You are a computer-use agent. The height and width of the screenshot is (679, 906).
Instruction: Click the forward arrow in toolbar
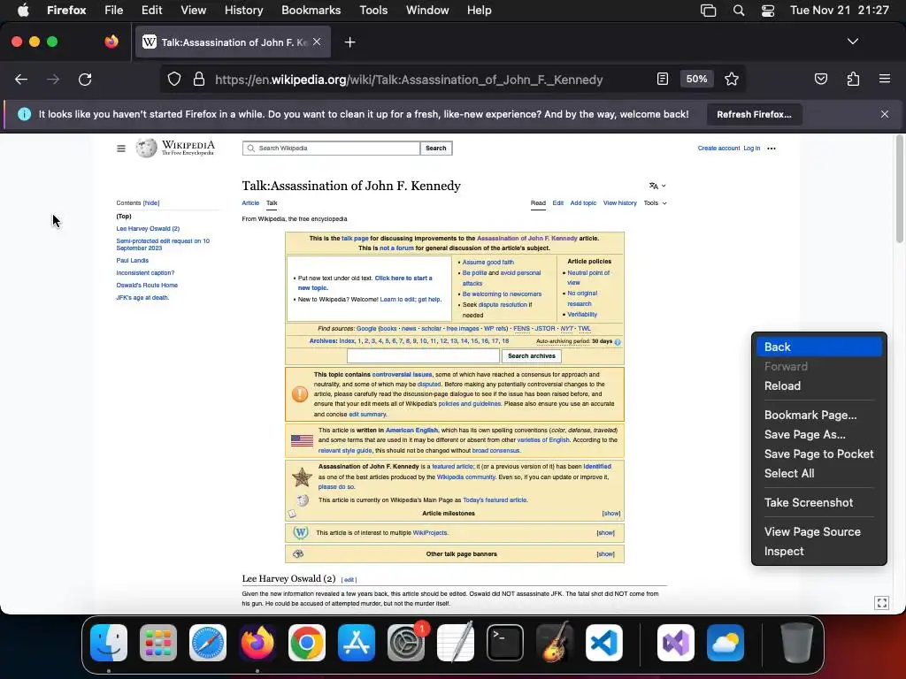click(x=53, y=80)
